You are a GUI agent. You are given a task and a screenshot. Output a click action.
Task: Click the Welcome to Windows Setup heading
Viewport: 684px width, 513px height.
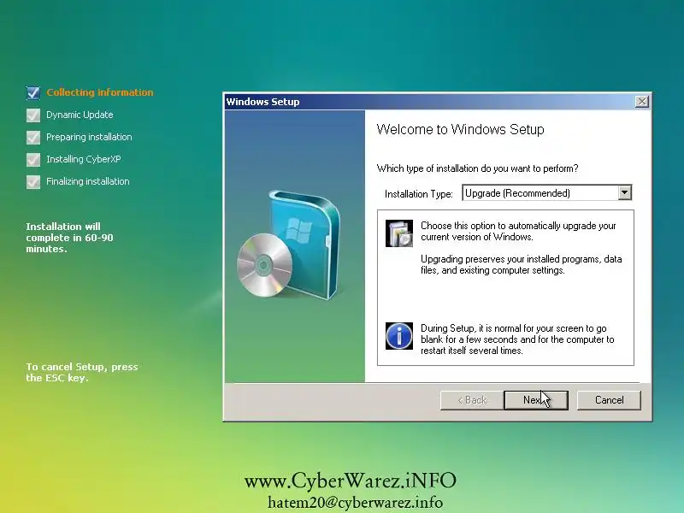[460, 130]
